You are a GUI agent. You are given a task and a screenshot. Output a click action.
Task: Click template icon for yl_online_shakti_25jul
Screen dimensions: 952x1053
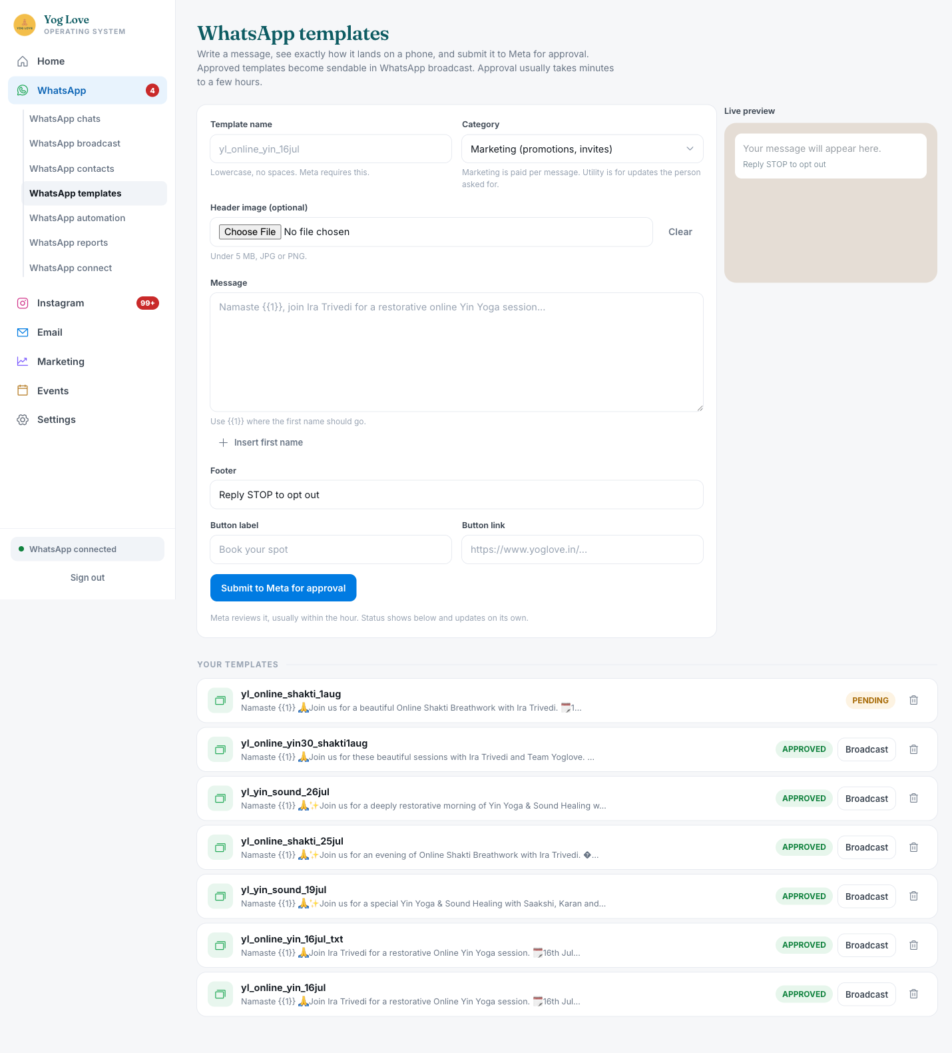(x=220, y=848)
